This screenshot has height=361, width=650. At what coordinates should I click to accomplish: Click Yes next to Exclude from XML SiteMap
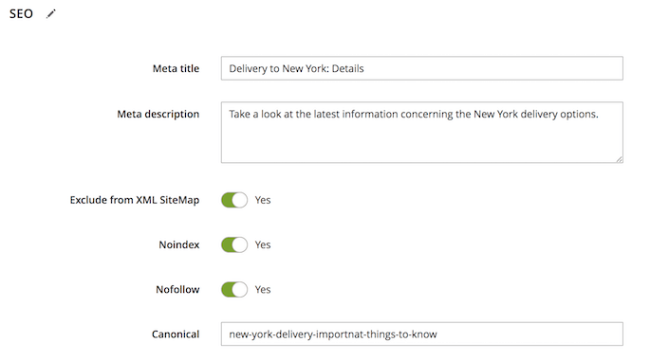(x=263, y=200)
